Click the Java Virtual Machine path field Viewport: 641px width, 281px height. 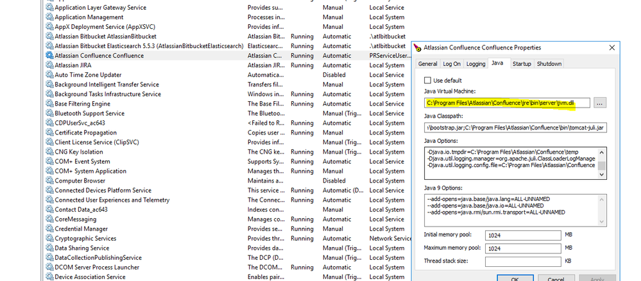tap(508, 103)
